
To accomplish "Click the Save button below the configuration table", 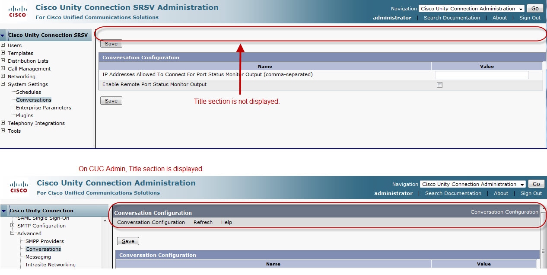I will click(111, 101).
